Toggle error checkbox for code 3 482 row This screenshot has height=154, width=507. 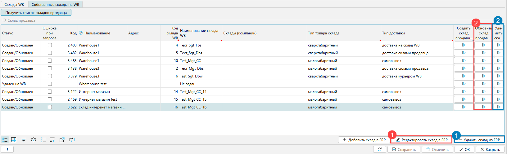(50, 53)
